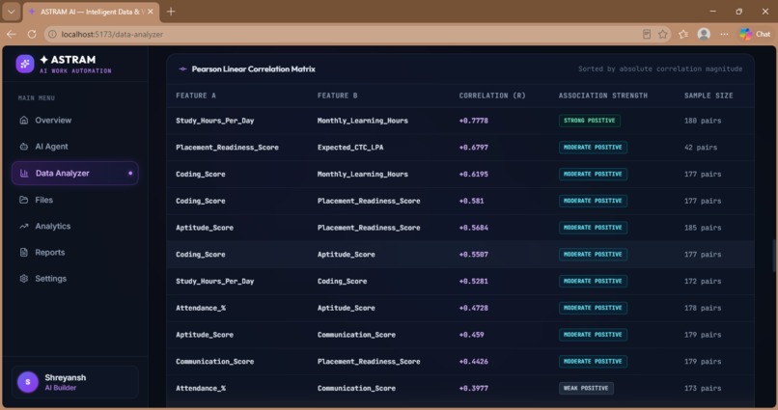778x410 pixels.
Task: Click the ASTRAM purple logo icon
Action: [x=25, y=64]
